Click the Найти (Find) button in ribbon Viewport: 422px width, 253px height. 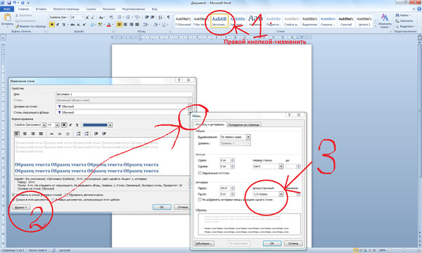tap(403, 15)
